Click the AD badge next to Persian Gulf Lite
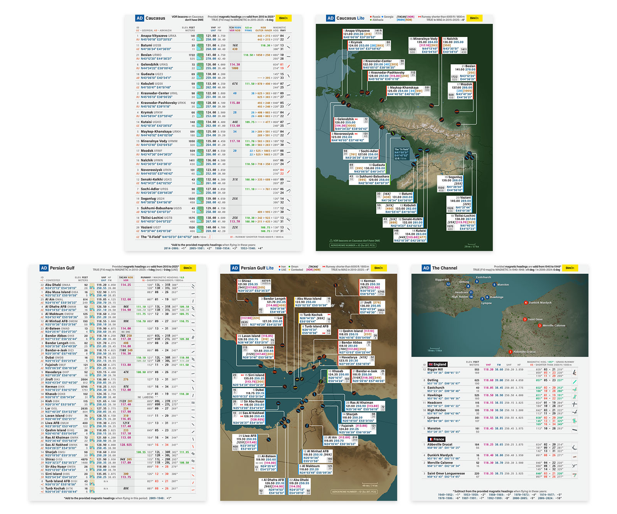This screenshot has width=617, height=514. [x=235, y=268]
